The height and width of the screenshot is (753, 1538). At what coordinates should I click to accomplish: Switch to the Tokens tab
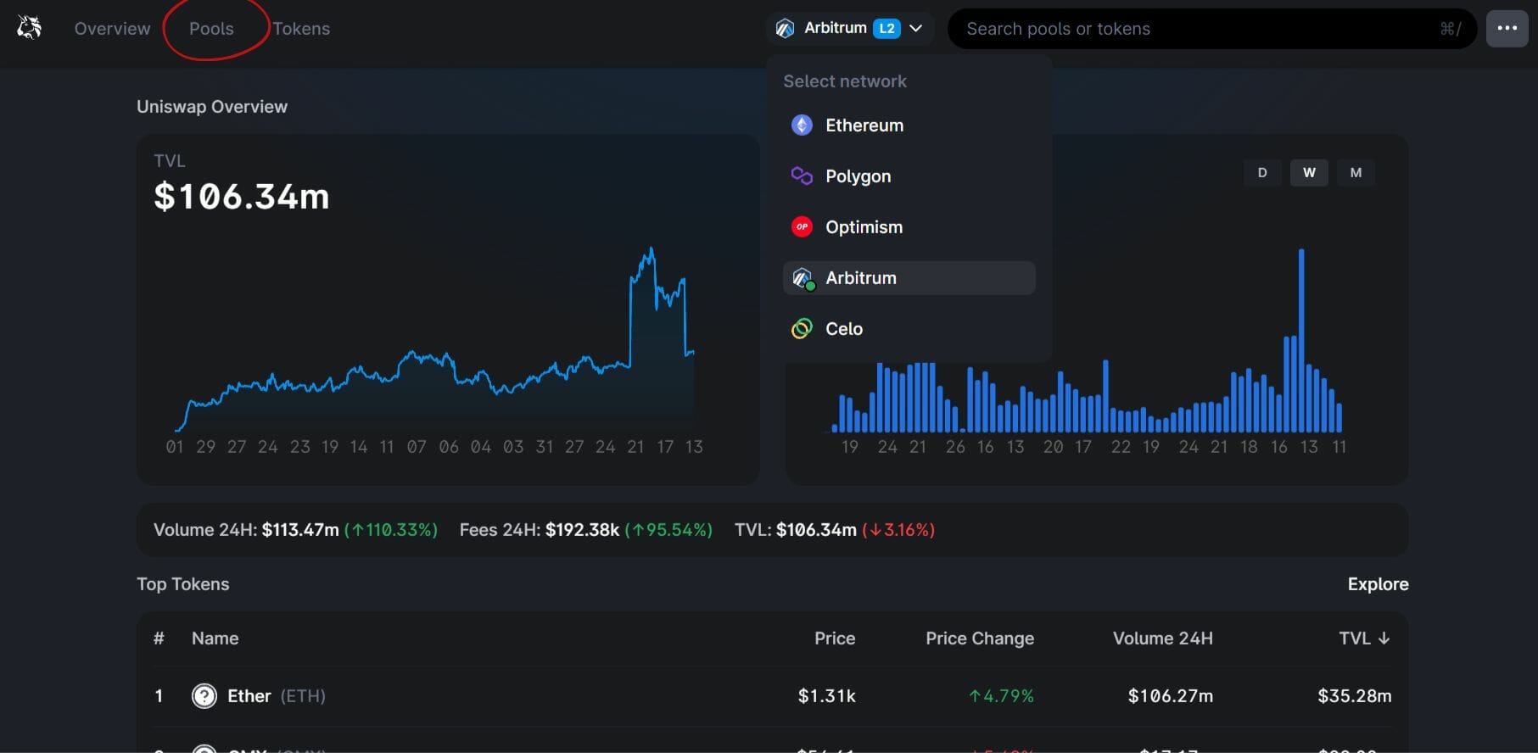click(301, 29)
